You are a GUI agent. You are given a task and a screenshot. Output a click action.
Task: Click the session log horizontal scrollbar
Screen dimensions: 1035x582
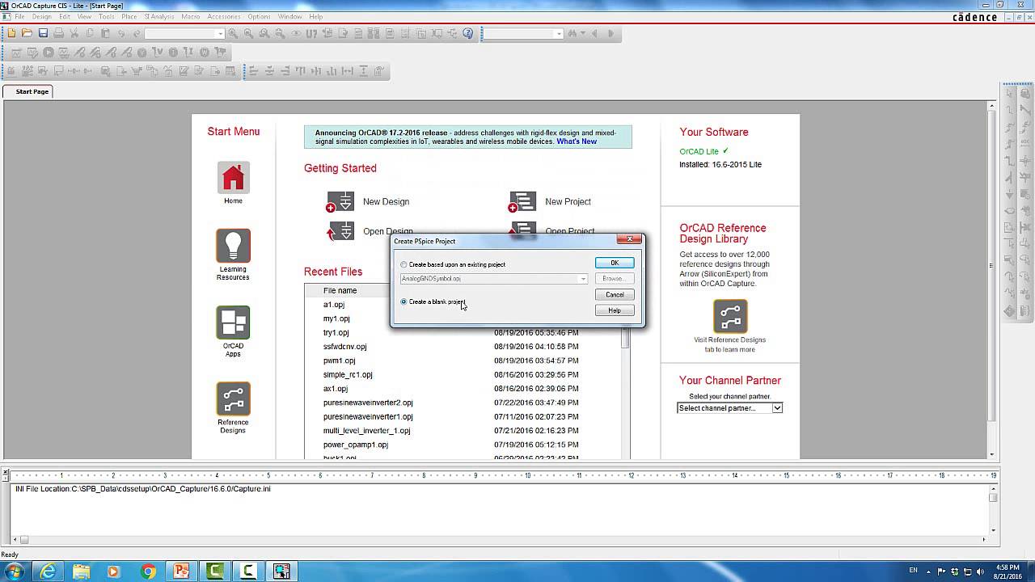click(501, 539)
